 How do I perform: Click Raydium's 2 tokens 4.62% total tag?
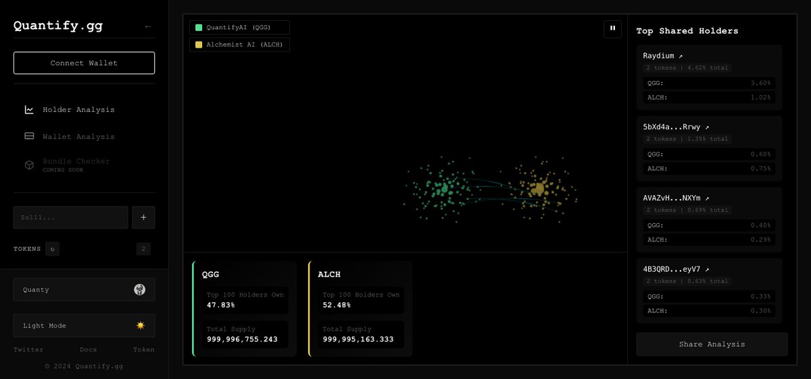click(x=687, y=68)
